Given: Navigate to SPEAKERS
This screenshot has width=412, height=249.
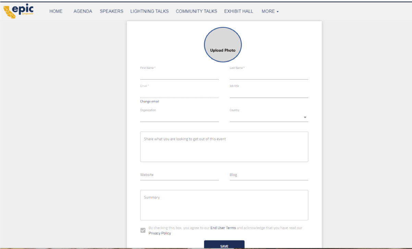Looking at the screenshot, I should coord(111,11).
